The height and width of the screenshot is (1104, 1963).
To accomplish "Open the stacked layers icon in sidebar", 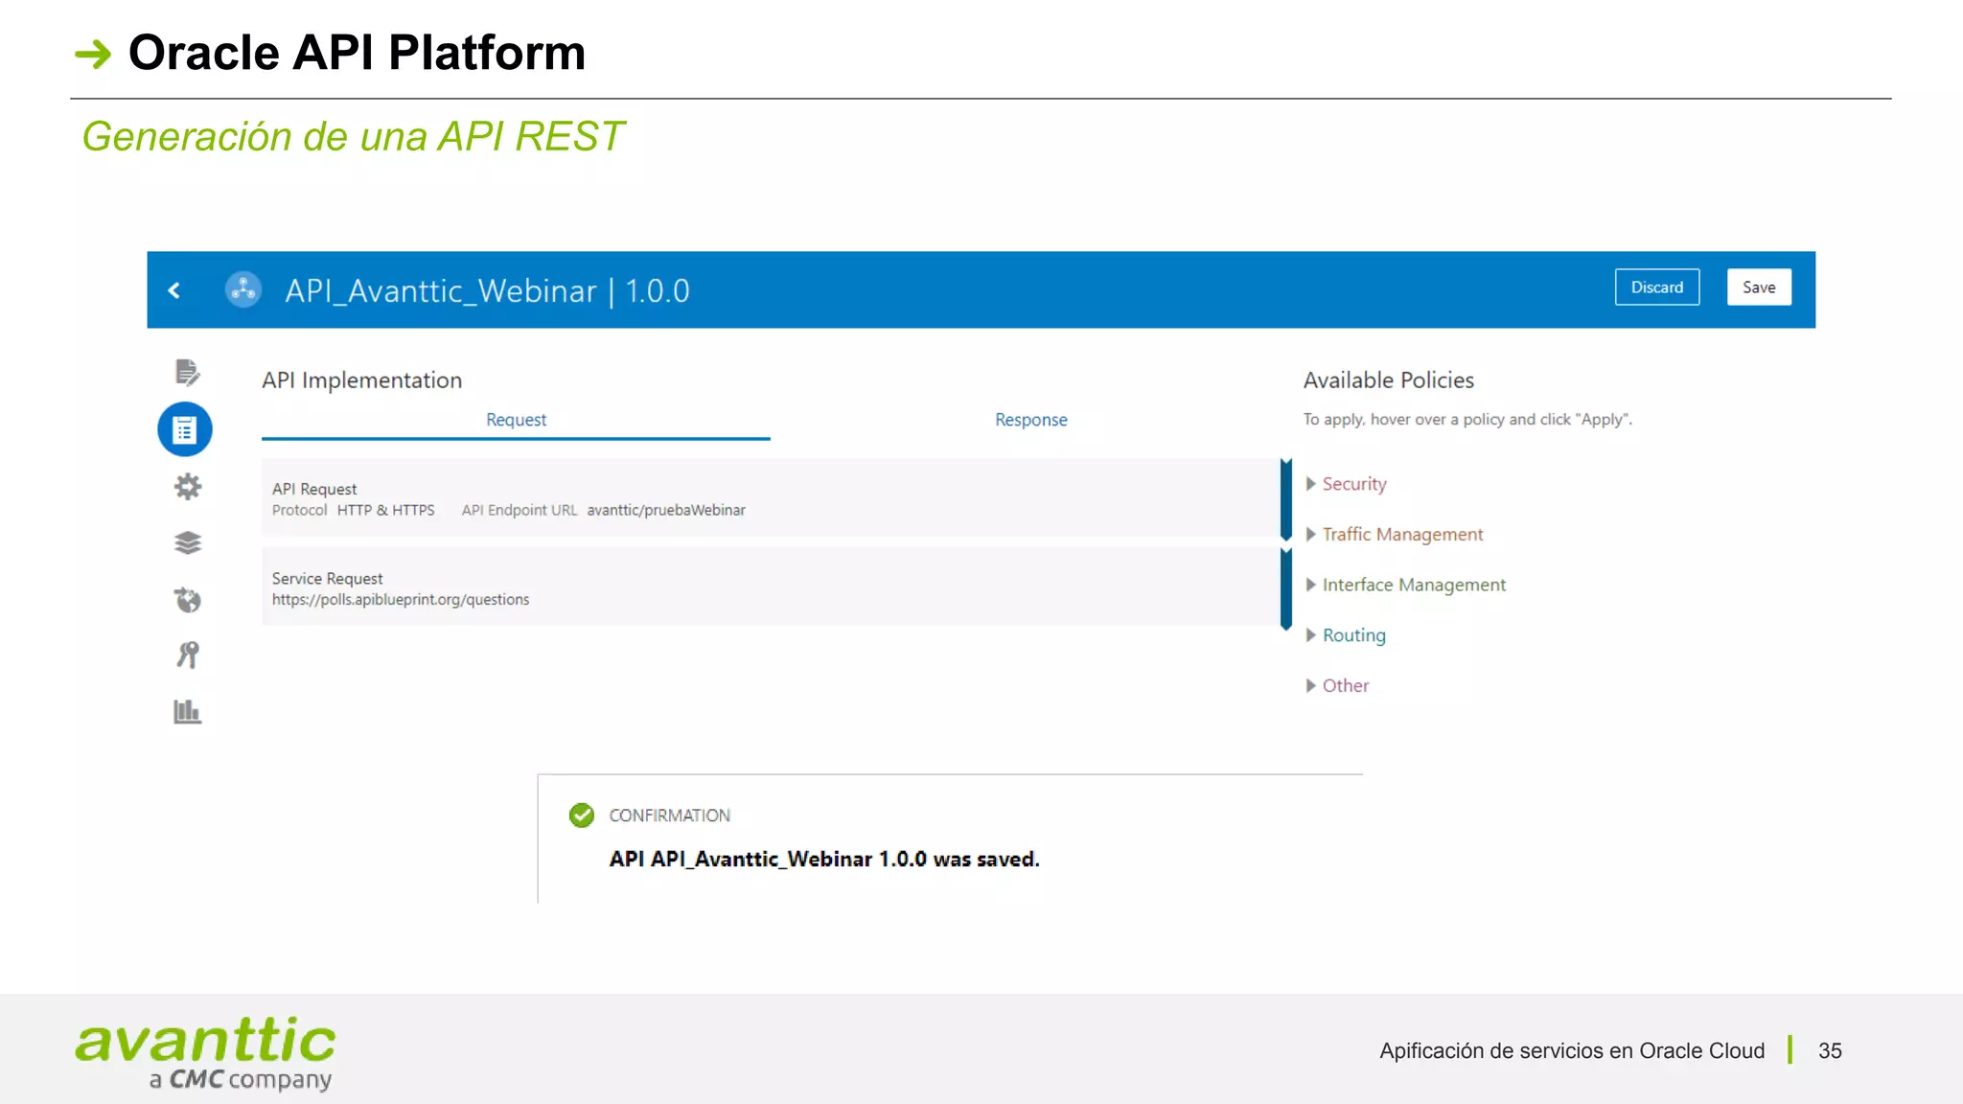I will (188, 543).
